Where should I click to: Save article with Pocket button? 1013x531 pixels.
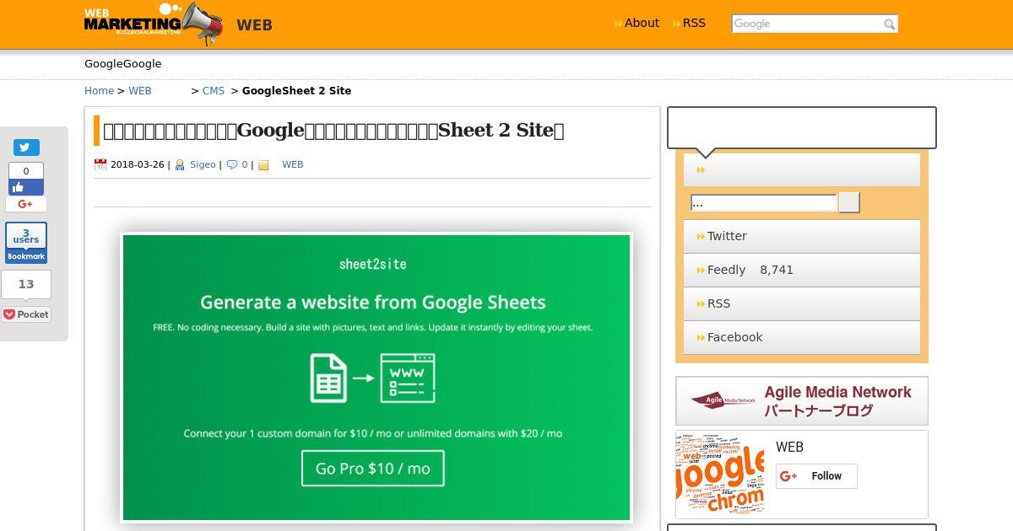pos(26,314)
